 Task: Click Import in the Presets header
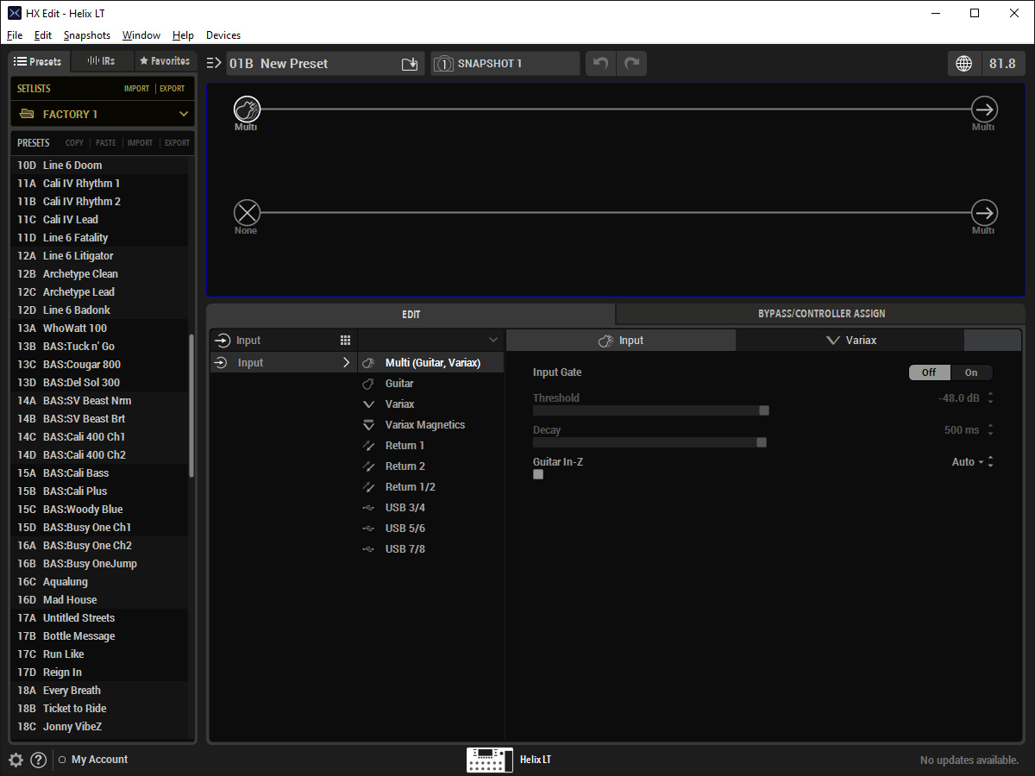(140, 143)
